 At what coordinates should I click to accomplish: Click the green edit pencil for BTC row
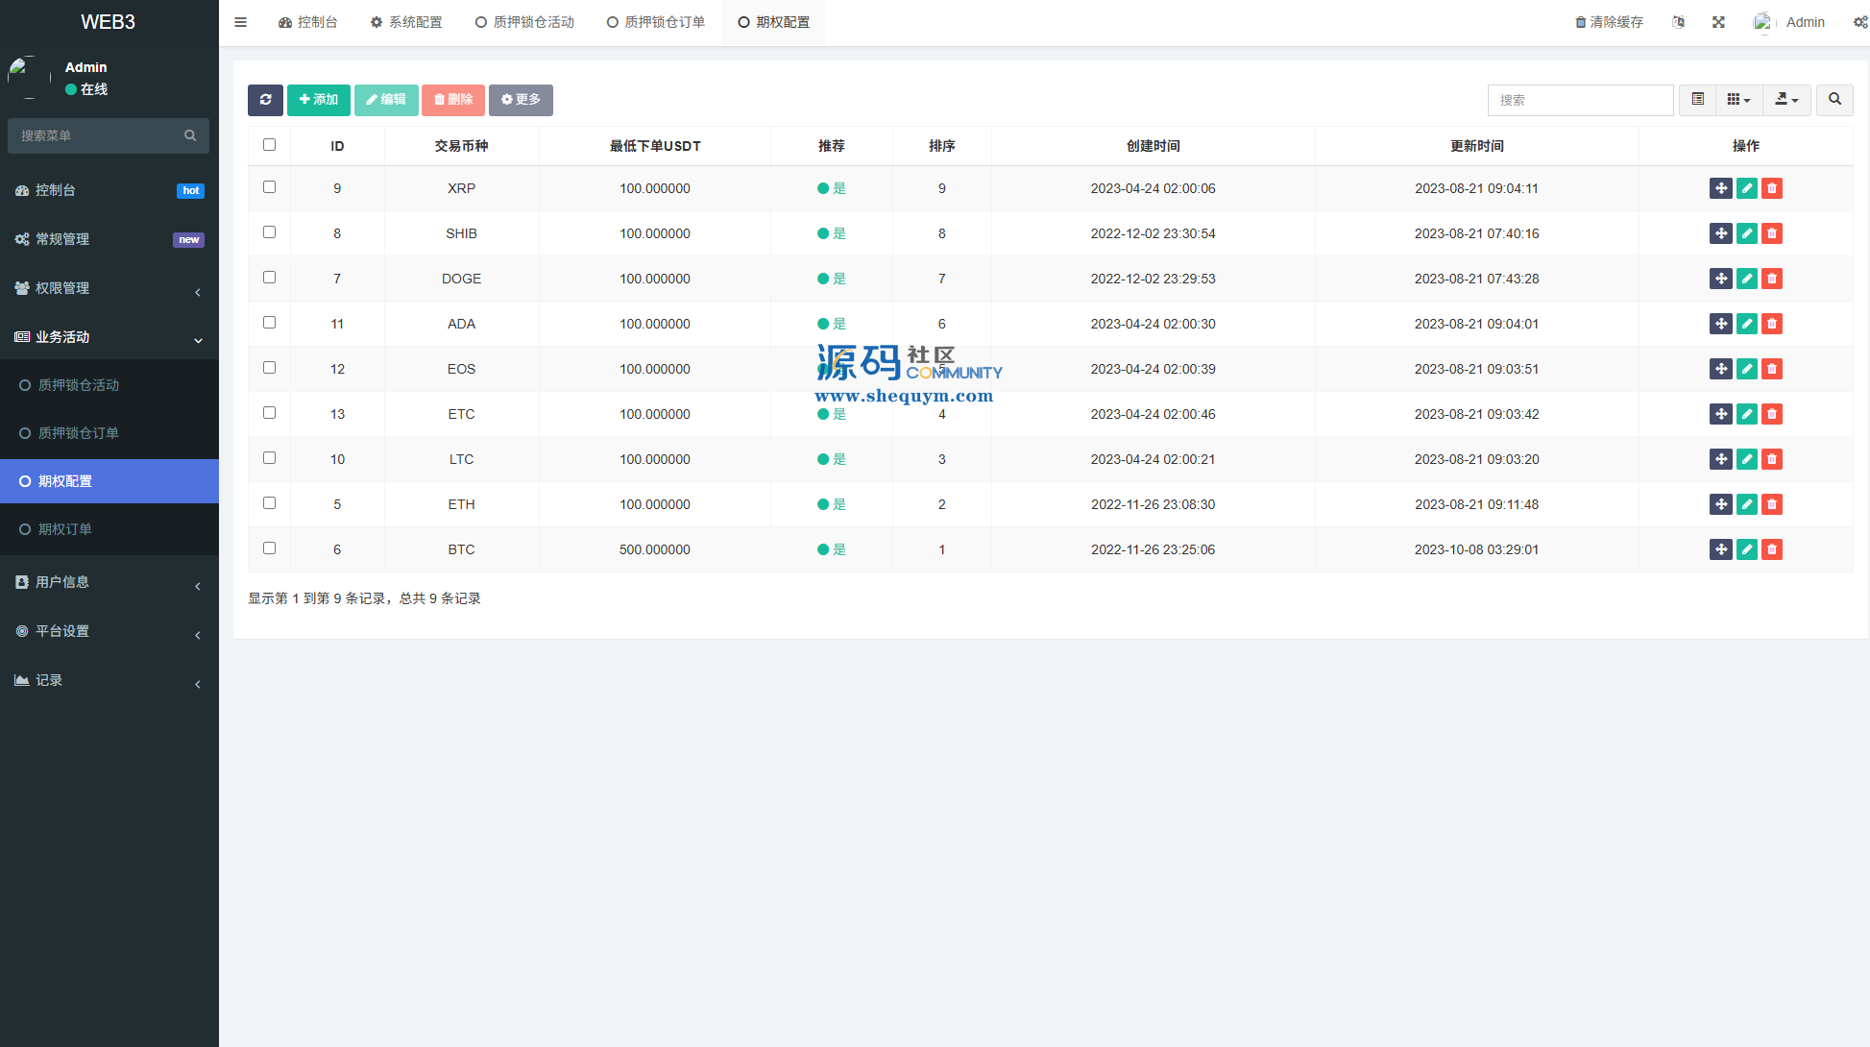(1746, 549)
